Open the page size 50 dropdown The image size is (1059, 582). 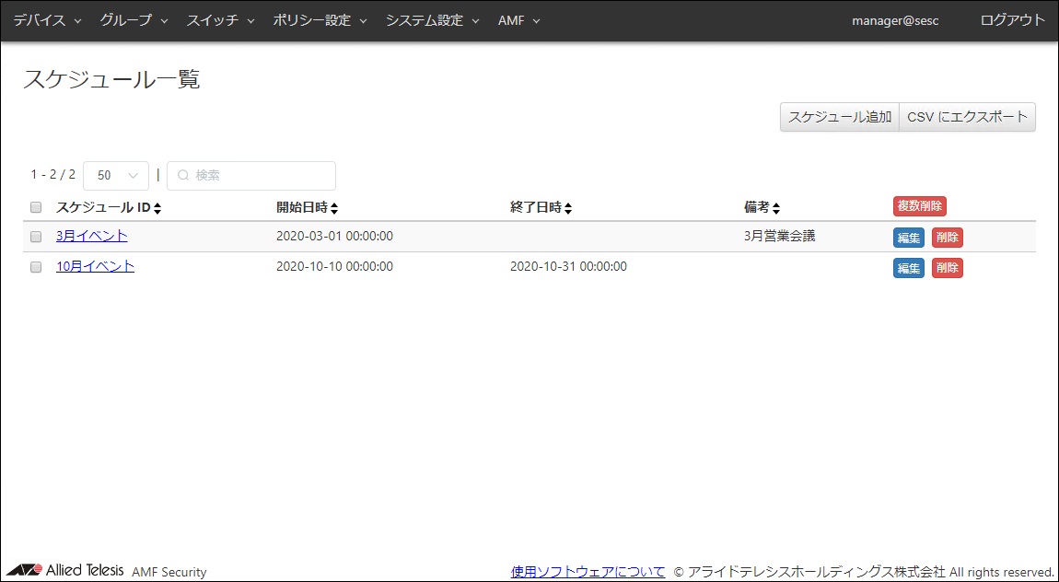pyautogui.click(x=116, y=175)
